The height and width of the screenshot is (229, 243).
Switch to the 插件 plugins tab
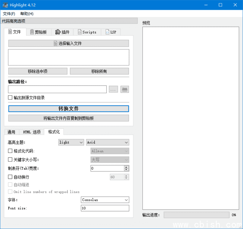tap(62, 32)
